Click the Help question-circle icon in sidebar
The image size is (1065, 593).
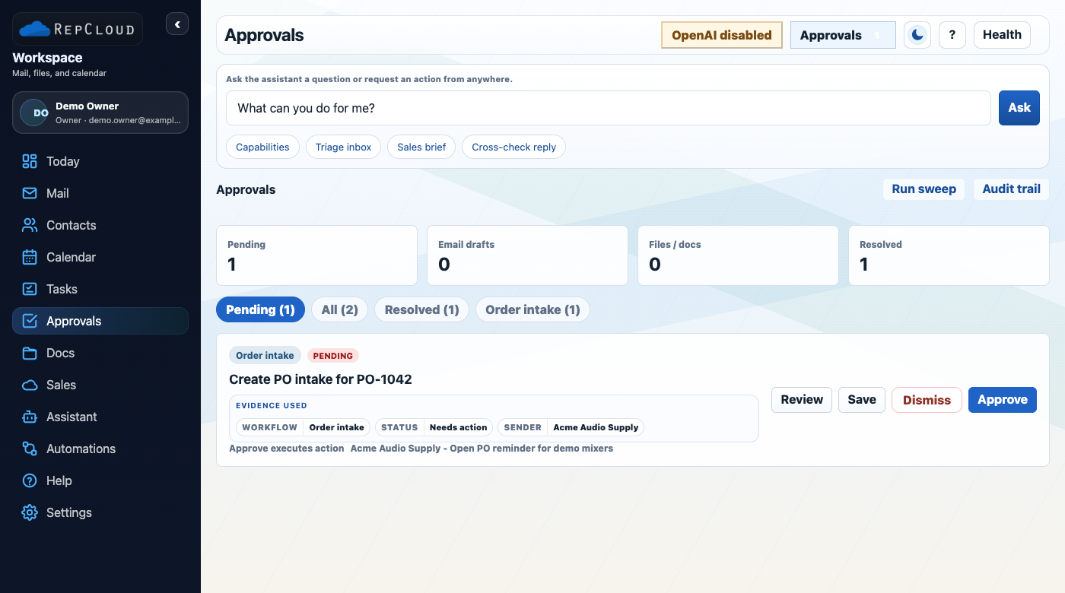(30, 480)
